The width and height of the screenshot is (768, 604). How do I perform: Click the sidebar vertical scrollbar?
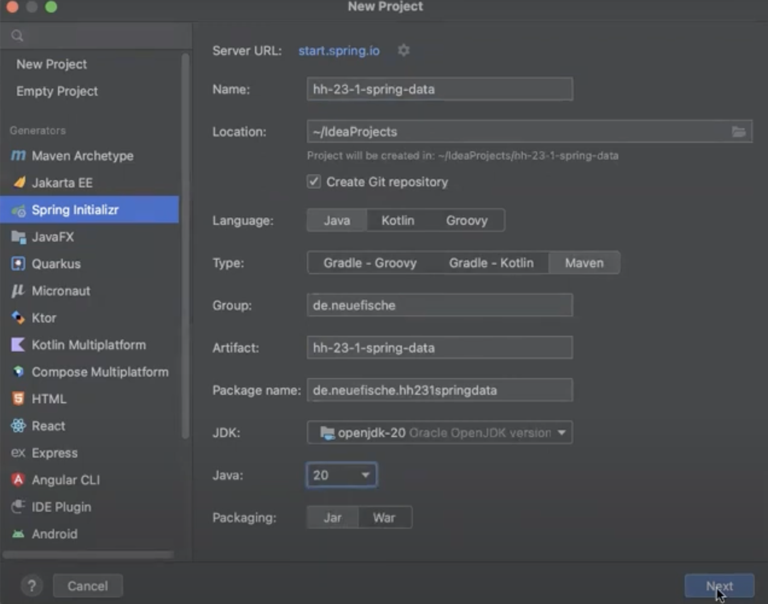pos(185,246)
